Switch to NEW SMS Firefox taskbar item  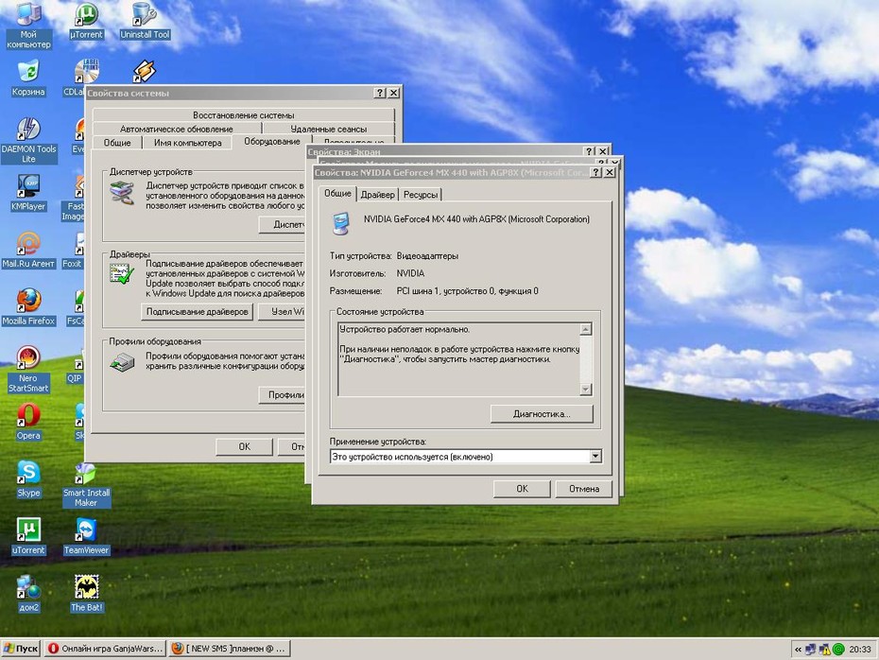pos(230,649)
